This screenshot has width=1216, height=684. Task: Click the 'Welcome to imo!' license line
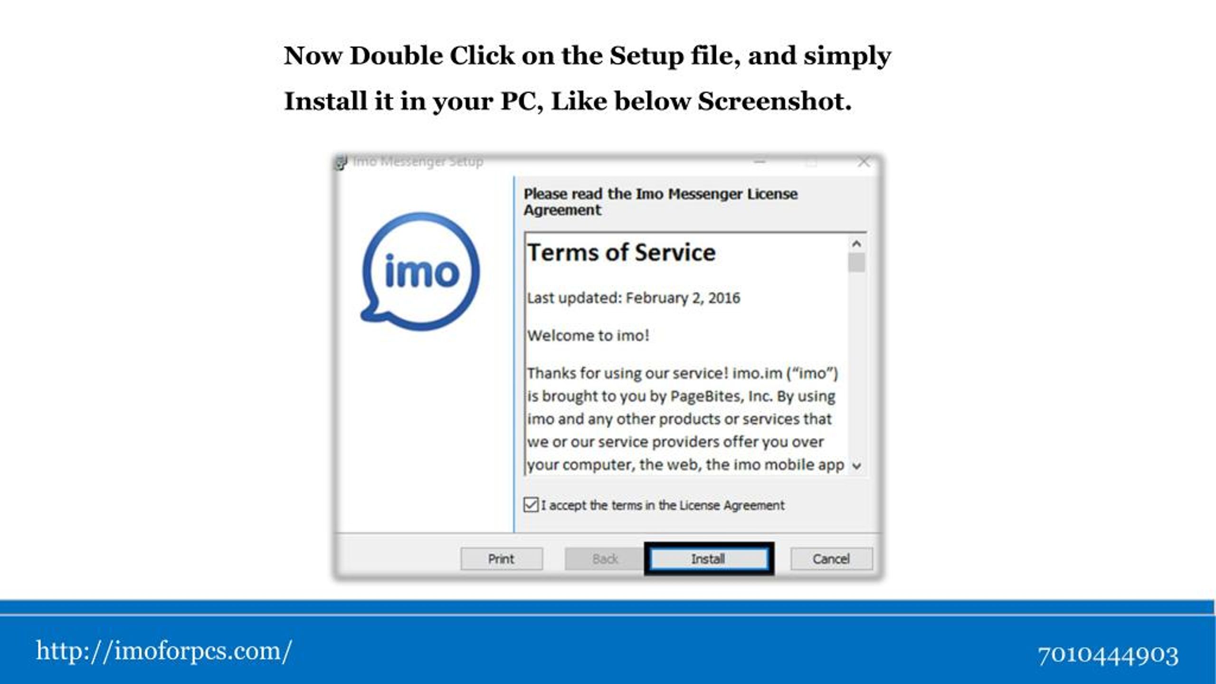588,335
